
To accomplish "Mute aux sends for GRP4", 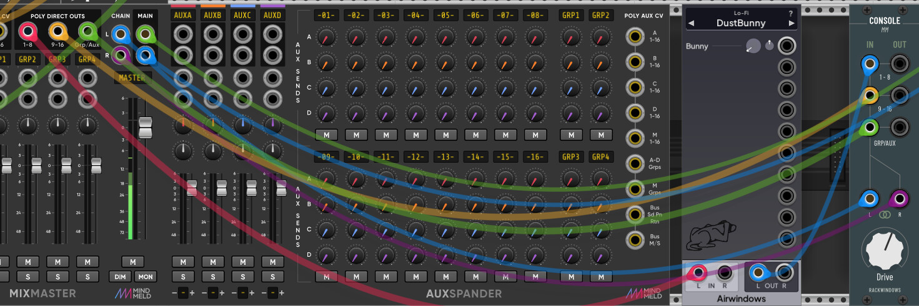I will click(600, 277).
